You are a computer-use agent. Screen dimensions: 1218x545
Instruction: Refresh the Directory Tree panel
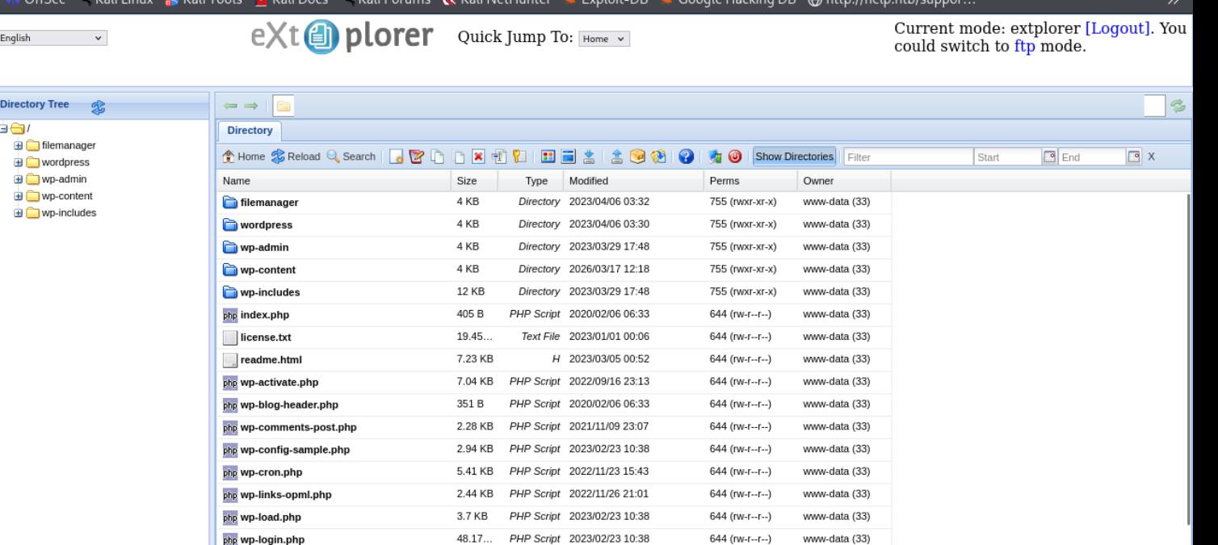99,106
